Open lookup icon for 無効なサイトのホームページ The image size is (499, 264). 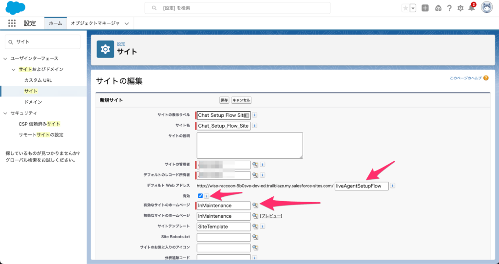tap(255, 216)
